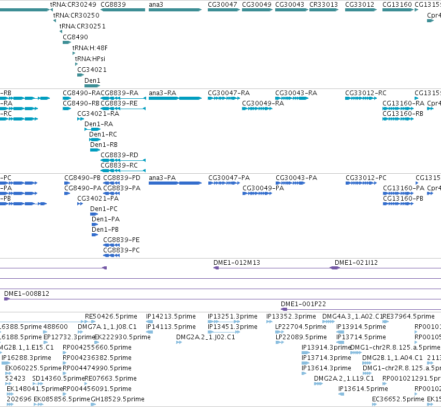Click the CG30049 gene label
This screenshot has height=407, width=441.
[257, 5]
